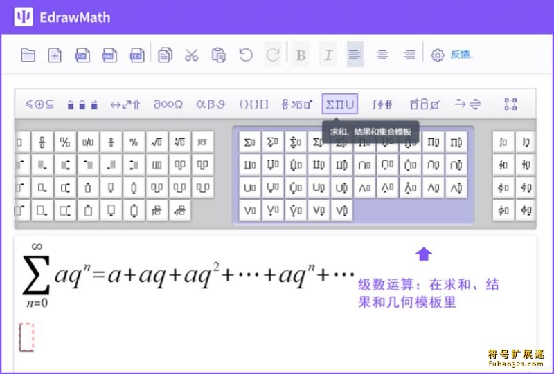Open the brackets templates tab (){}[]
The width and height of the screenshot is (554, 374).
pos(253,104)
